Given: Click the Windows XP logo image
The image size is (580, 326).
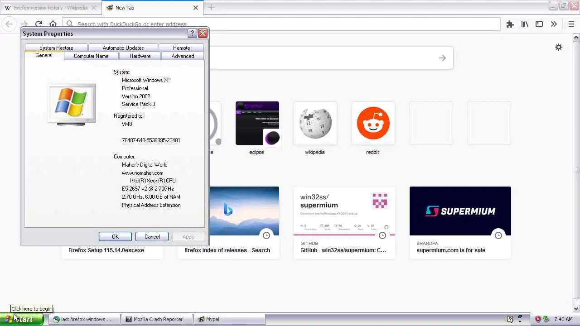Looking at the screenshot, I should click(72, 104).
